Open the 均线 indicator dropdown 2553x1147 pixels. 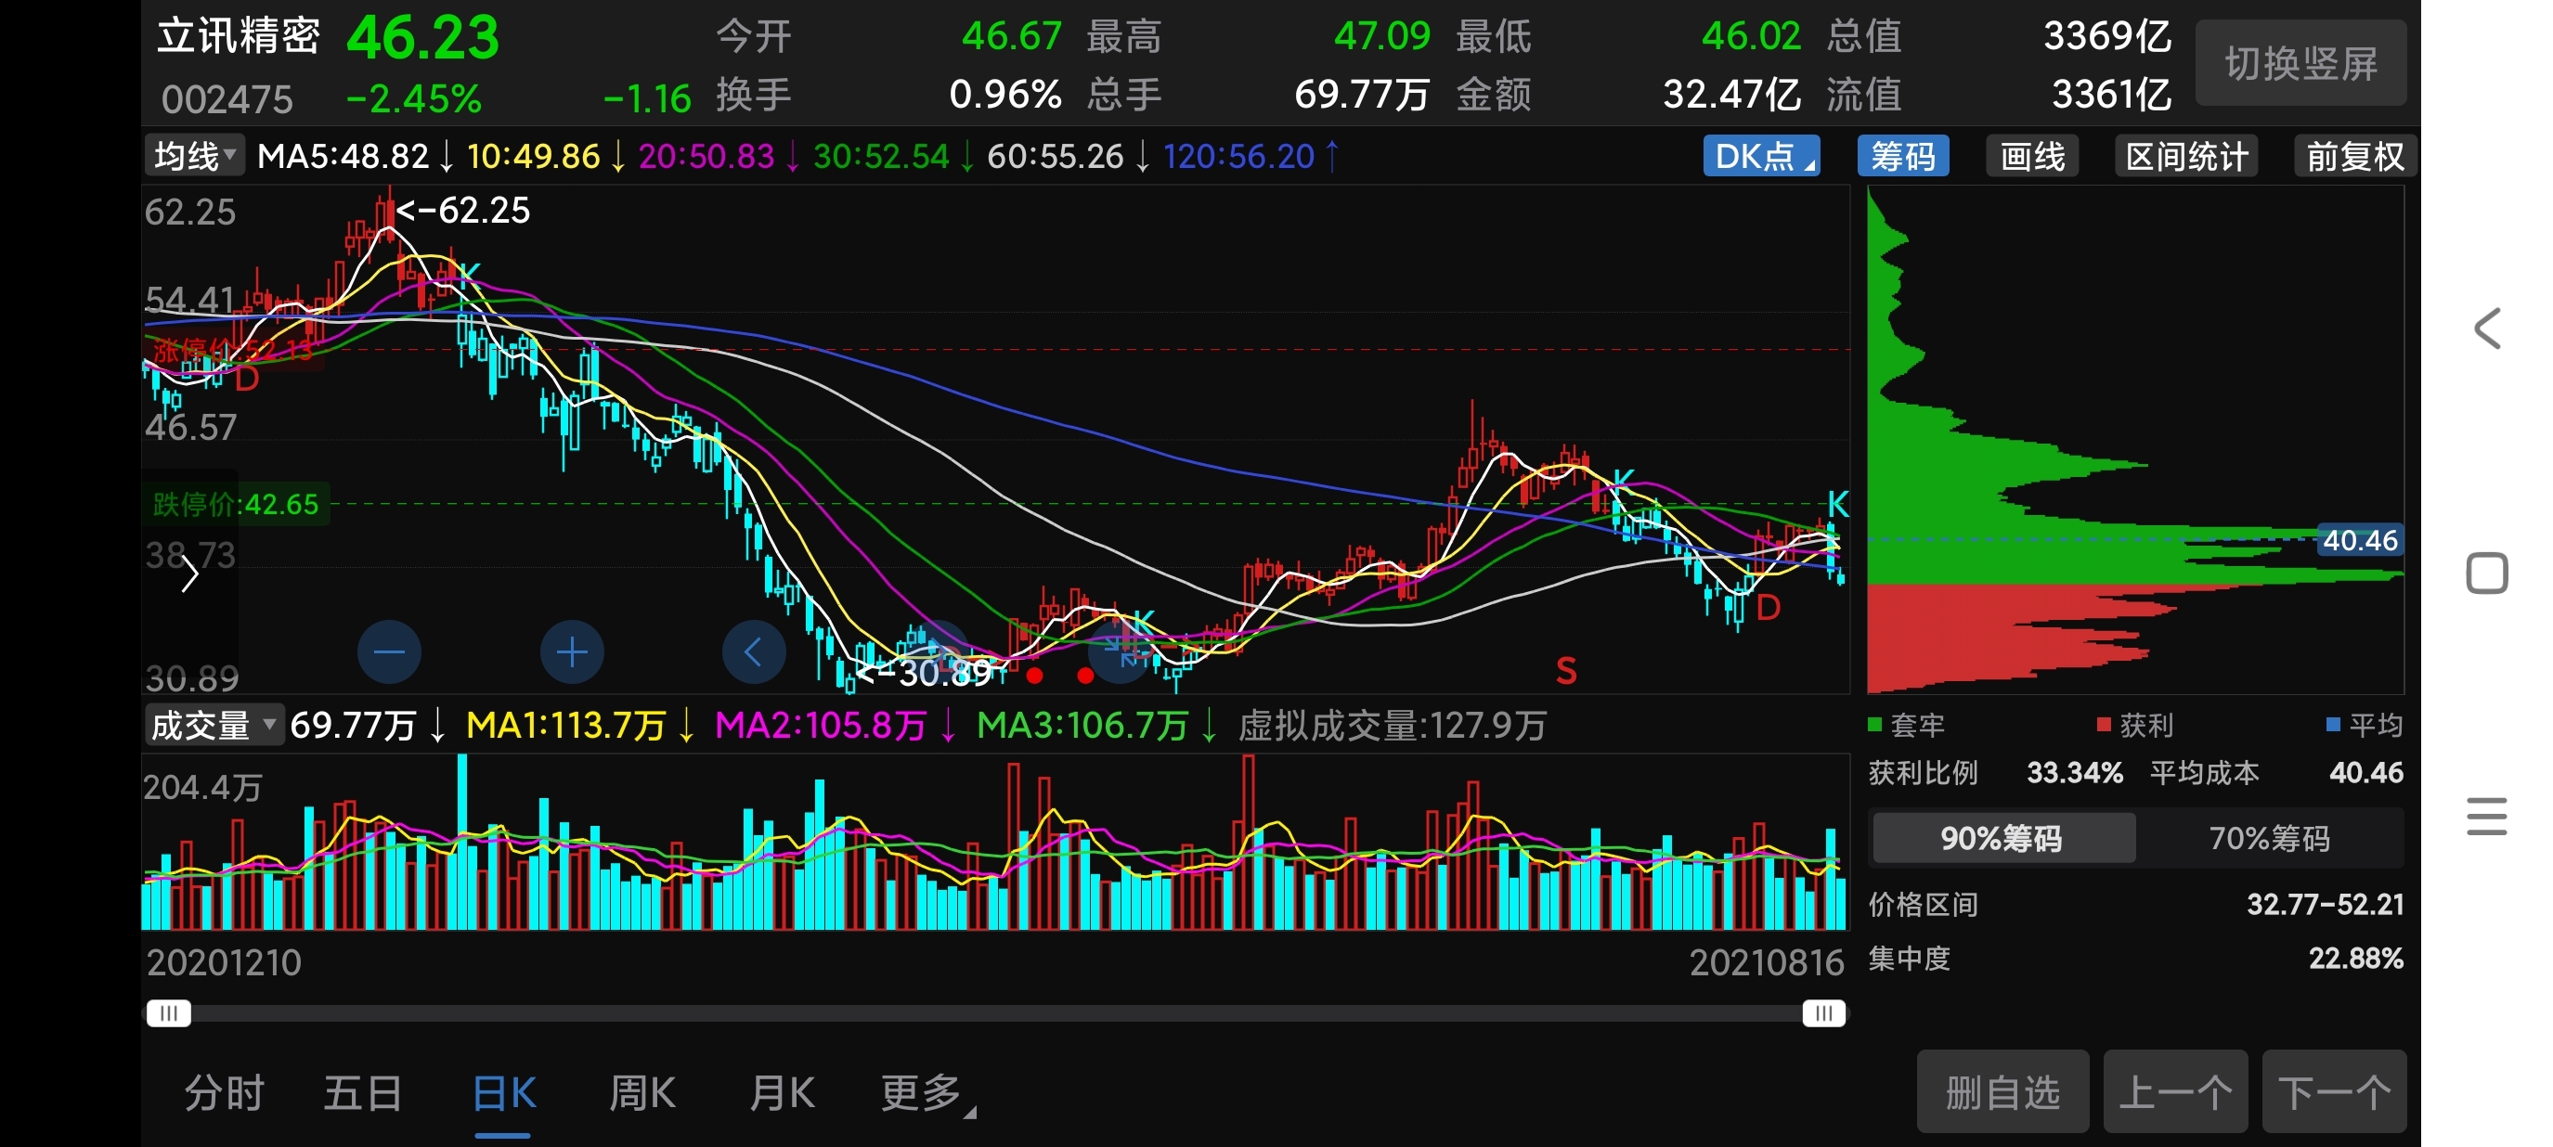click(x=194, y=157)
